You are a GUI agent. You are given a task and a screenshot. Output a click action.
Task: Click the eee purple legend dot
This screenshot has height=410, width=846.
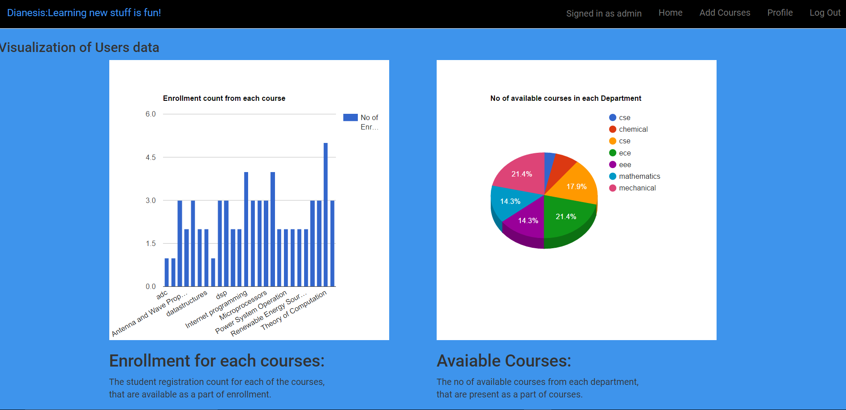click(x=613, y=164)
